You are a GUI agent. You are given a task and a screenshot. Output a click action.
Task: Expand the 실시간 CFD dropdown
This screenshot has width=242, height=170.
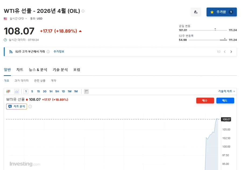pos(26,19)
